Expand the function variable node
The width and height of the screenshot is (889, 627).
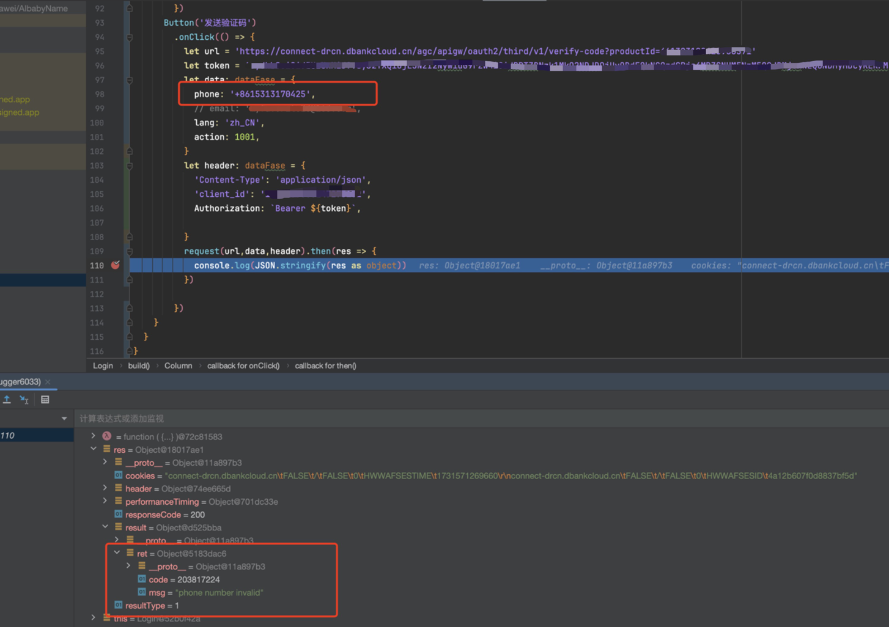(x=94, y=436)
